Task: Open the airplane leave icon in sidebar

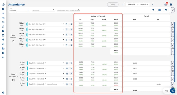Action: 3,57
